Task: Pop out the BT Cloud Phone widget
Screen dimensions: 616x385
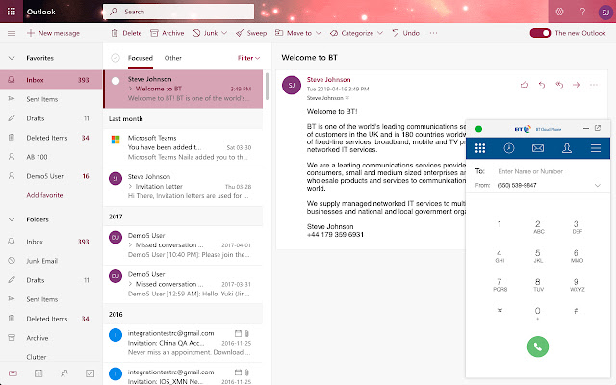Action: tap(598, 128)
